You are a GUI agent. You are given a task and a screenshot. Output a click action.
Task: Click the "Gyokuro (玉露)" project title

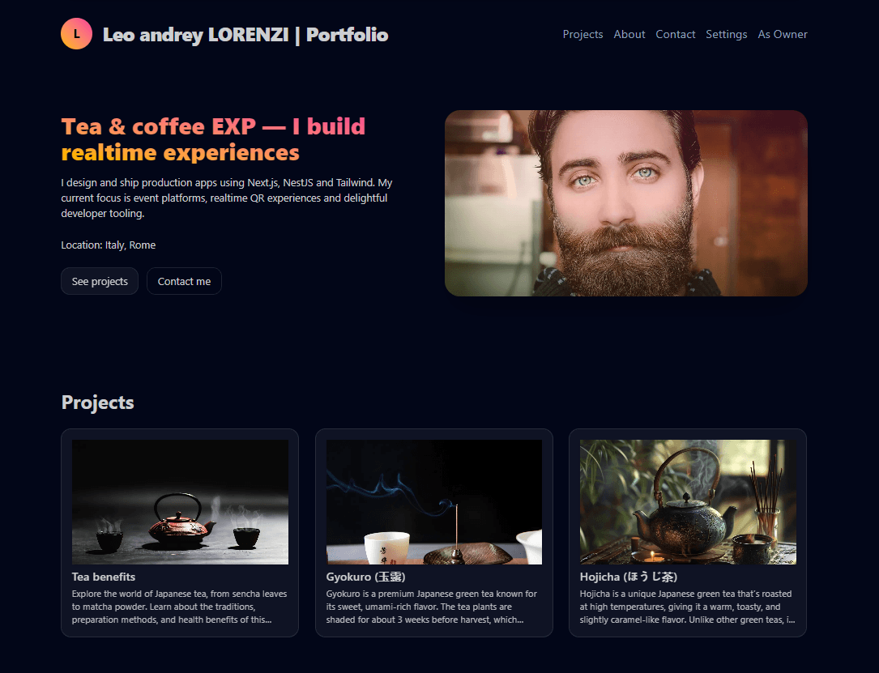[x=365, y=577]
